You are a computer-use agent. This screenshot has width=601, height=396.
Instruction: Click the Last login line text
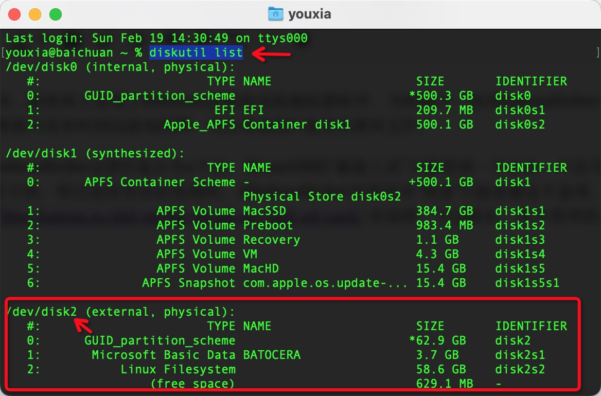point(156,39)
